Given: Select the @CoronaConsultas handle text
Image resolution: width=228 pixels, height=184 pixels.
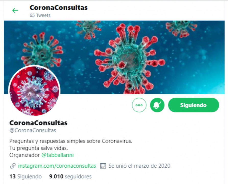Looking at the screenshot, I should (33, 130).
